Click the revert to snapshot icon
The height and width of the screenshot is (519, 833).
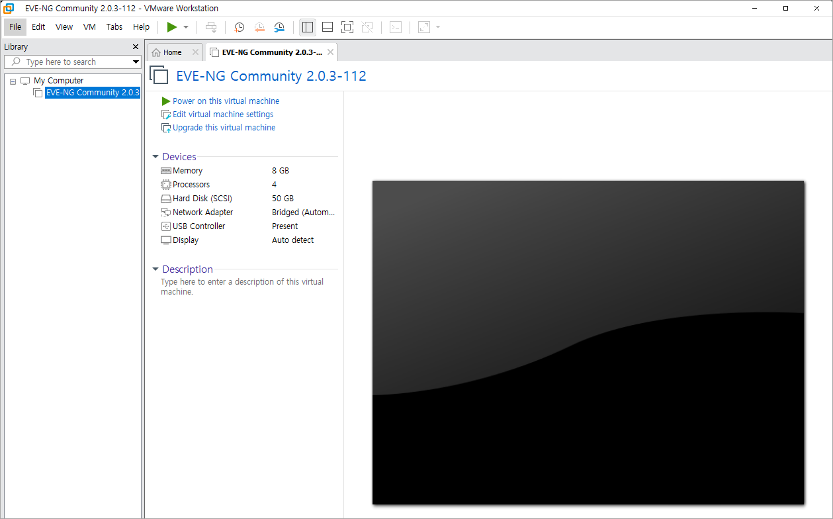(x=259, y=27)
